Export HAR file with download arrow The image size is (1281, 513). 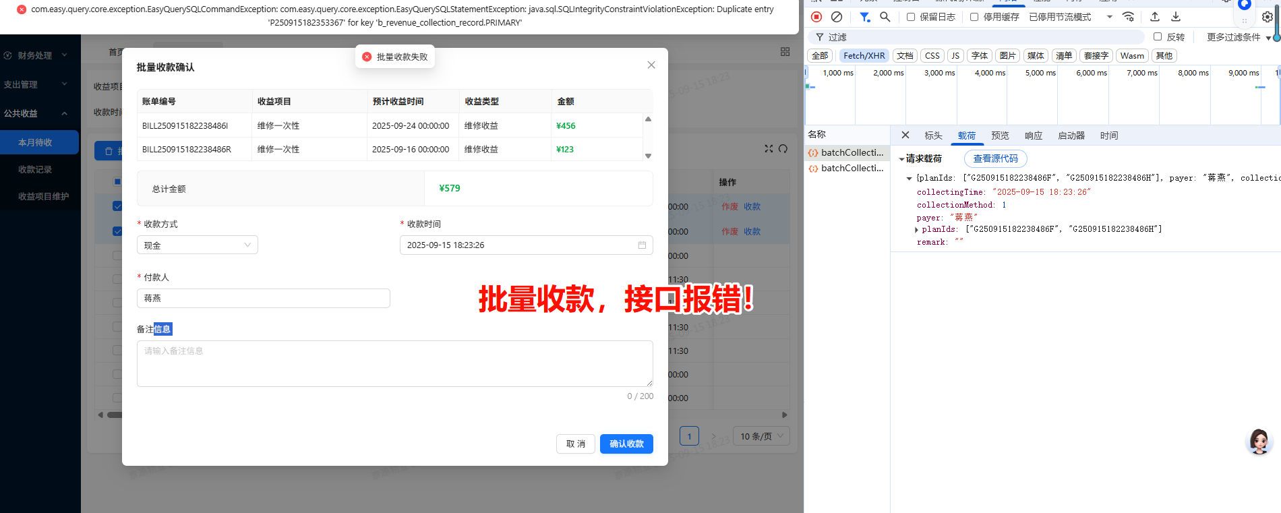click(x=1176, y=17)
